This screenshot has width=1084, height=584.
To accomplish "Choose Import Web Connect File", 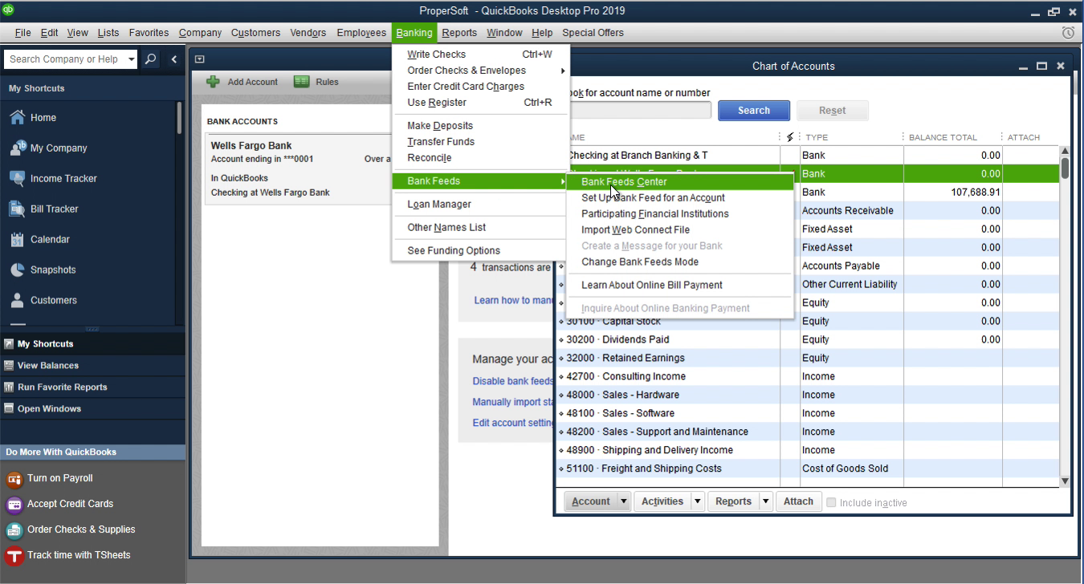I will click(x=635, y=229).
